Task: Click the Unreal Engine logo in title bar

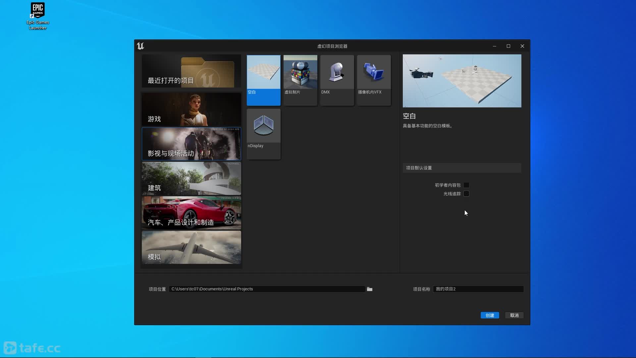Action: [140, 46]
